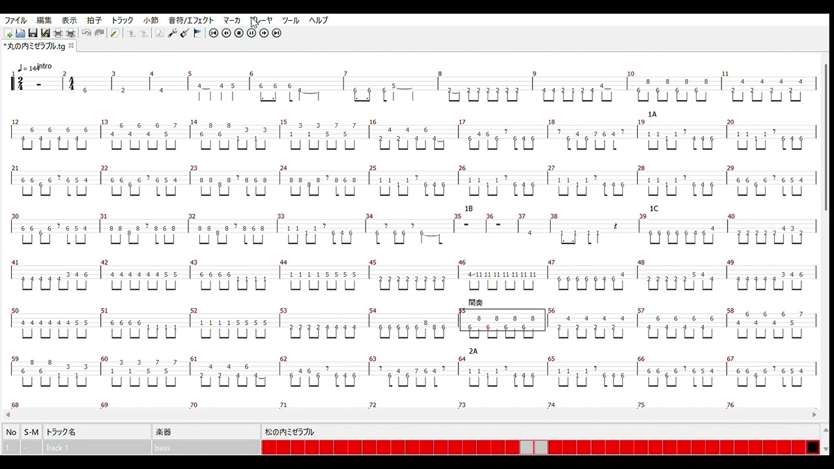Click the トラック名 column header
Viewport: 834px width, 469px height.
click(x=97, y=432)
